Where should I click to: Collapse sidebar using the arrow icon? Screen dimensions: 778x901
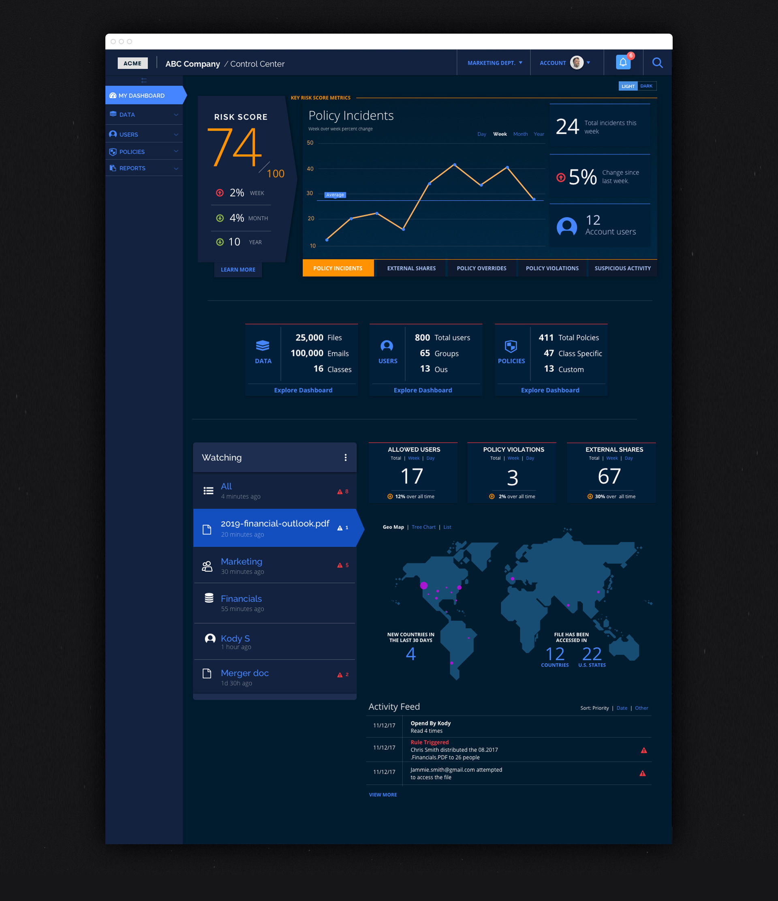144,80
